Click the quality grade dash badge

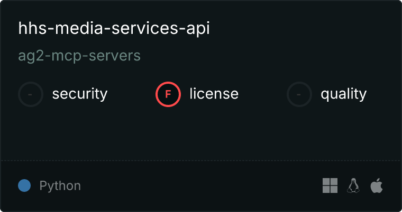tap(299, 94)
